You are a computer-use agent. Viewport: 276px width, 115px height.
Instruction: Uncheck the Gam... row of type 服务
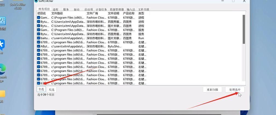click(x=39, y=30)
